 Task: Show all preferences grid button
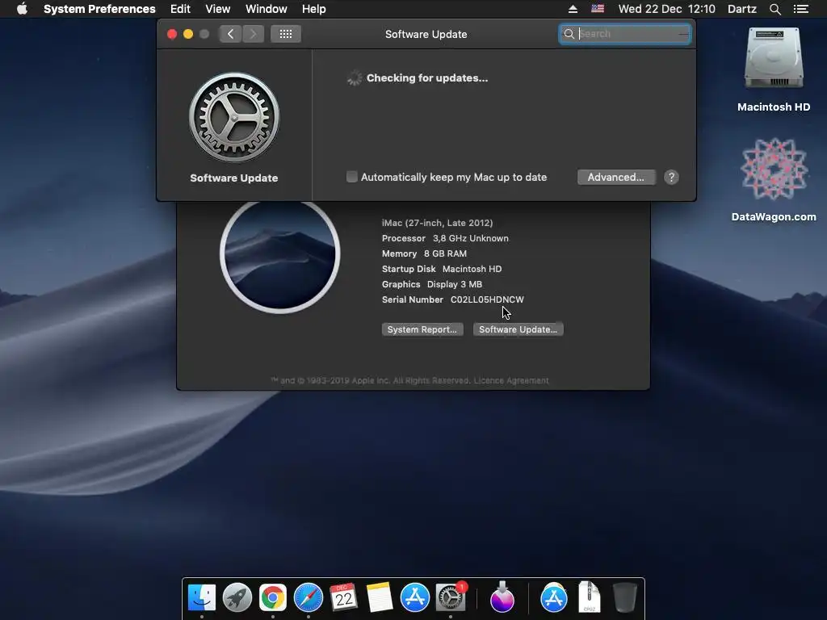coord(286,34)
